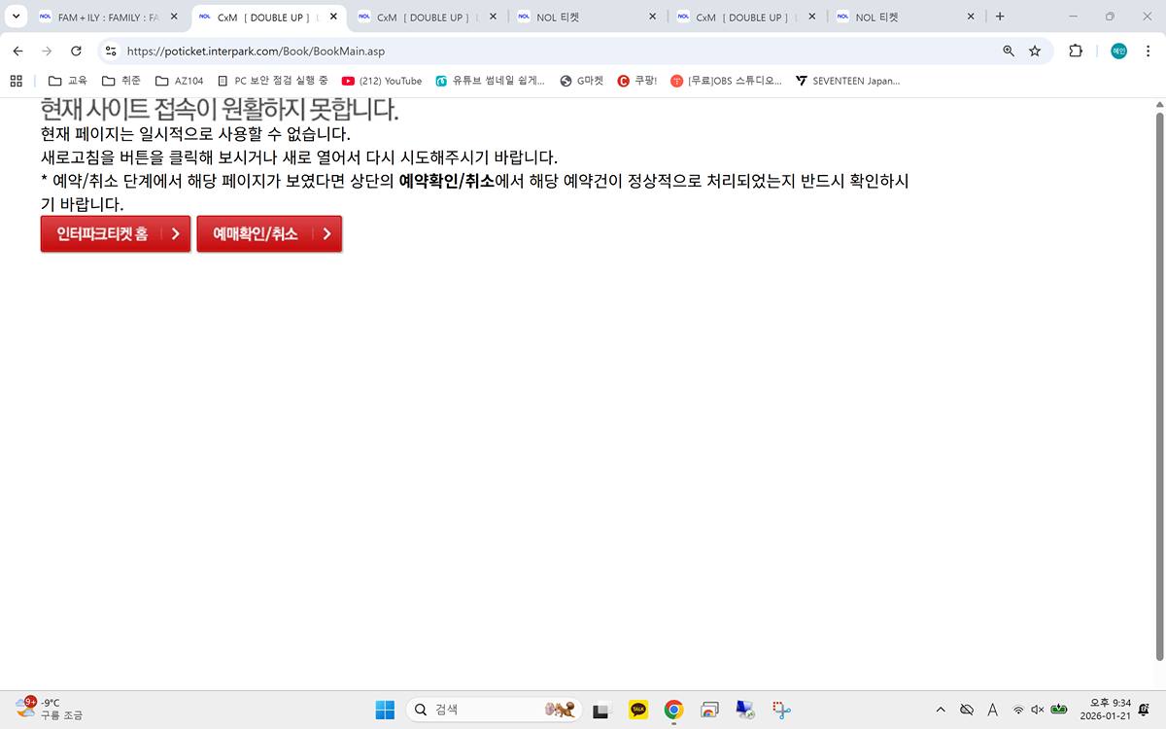Toggle the language input indicator A
1166x729 pixels.
(x=992, y=710)
